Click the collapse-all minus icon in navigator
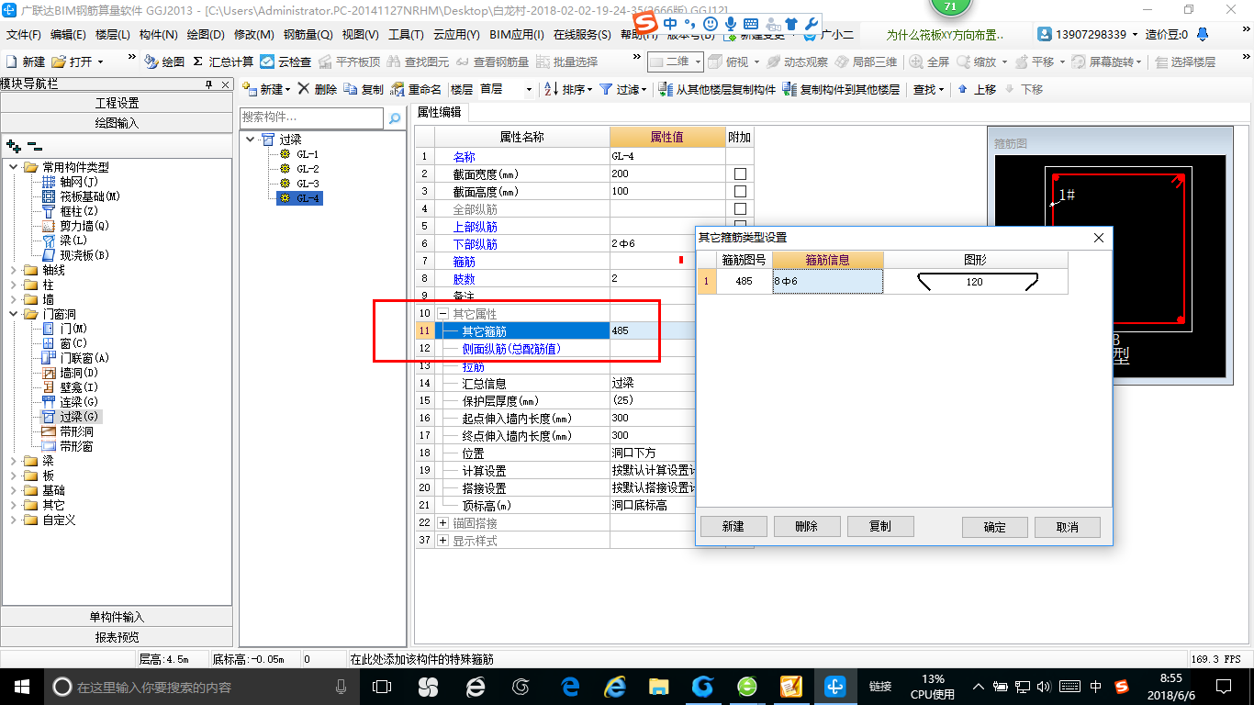 (x=34, y=146)
